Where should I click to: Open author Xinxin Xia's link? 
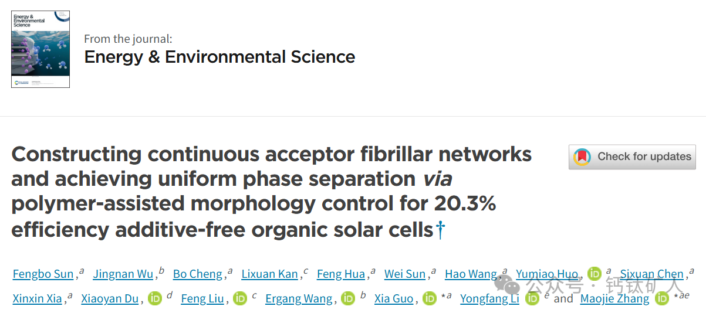tap(38, 298)
